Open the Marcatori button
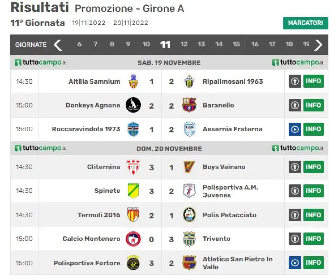The image size is (334, 280). coord(306,23)
